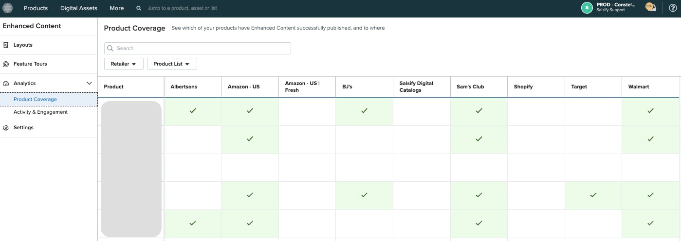Click the Sam's Club column header

[479, 87]
